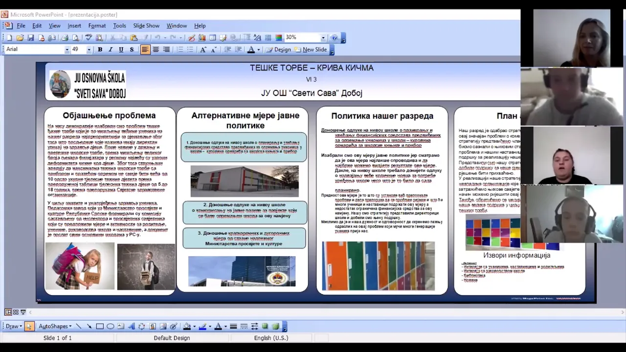The image size is (626, 352).
Task: Open the Insert menu
Action: pyautogui.click(x=74, y=25)
